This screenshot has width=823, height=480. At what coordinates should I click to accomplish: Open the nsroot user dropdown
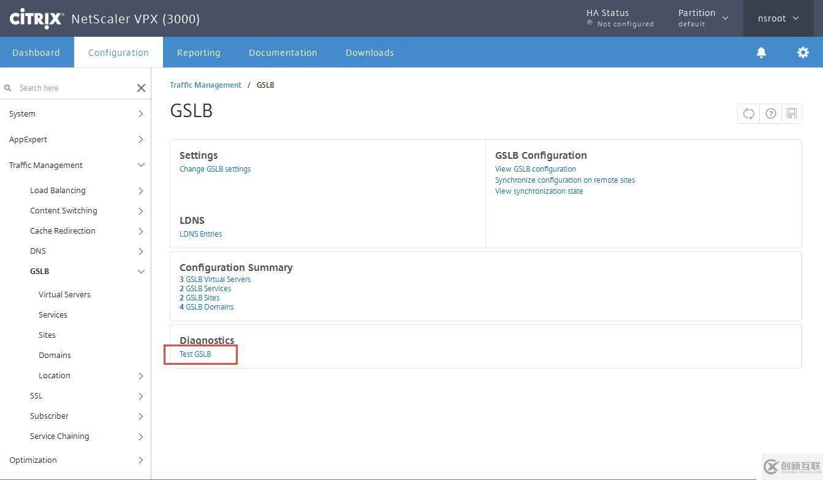(x=778, y=18)
